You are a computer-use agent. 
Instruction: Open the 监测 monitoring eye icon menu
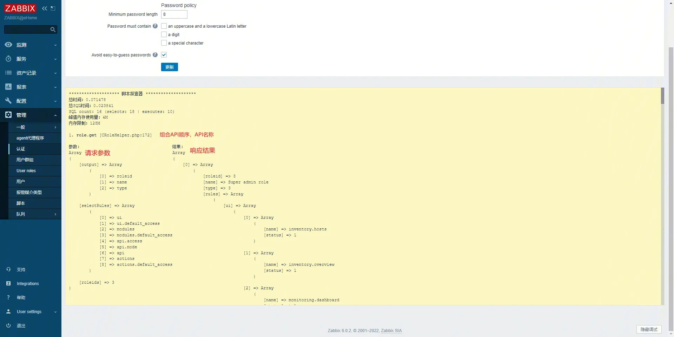8,45
